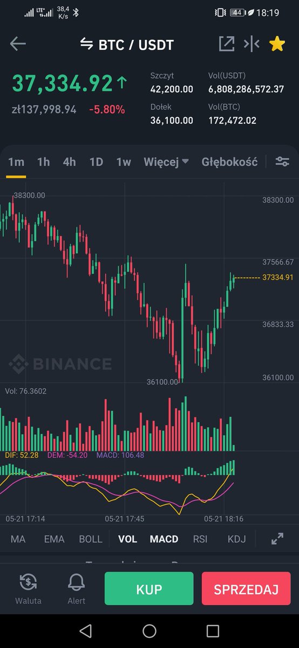Open chart settings sliders icon

pos(282,161)
